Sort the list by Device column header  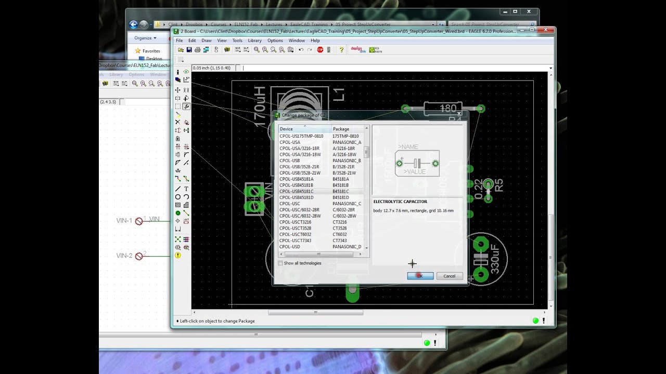point(305,129)
